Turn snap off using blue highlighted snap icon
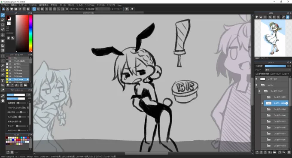 [x=34, y=9]
